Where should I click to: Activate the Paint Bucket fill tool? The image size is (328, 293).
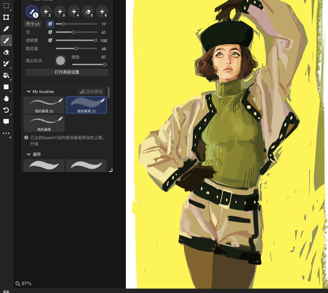tap(6, 75)
